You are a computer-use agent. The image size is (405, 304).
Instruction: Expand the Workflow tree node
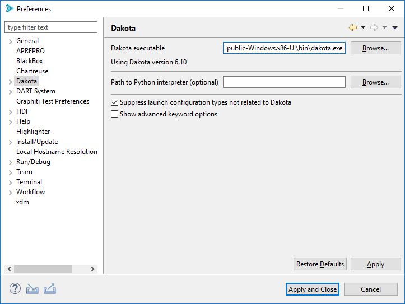click(x=10, y=192)
